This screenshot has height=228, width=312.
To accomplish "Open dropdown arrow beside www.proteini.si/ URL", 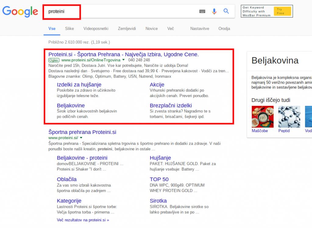I will coord(81,138).
